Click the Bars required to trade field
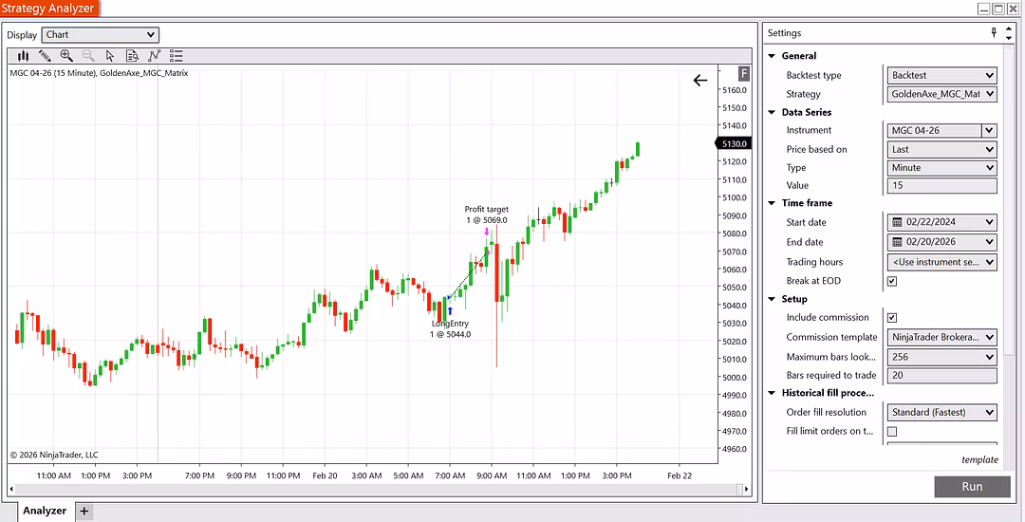 941,376
